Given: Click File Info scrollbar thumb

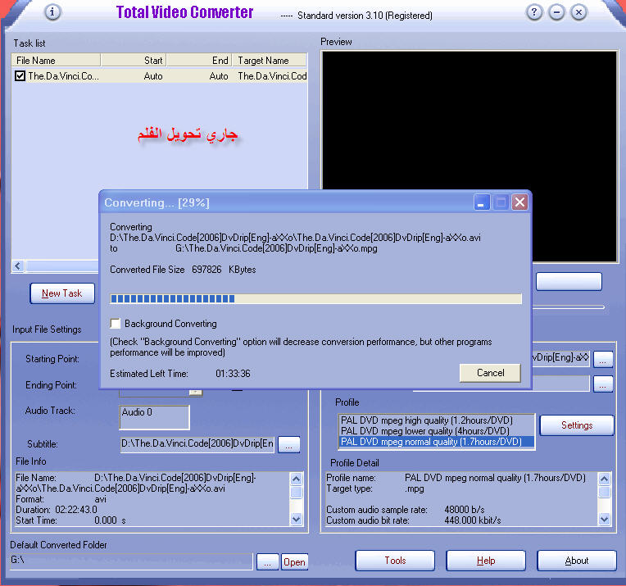Looking at the screenshot, I should 296,492.
